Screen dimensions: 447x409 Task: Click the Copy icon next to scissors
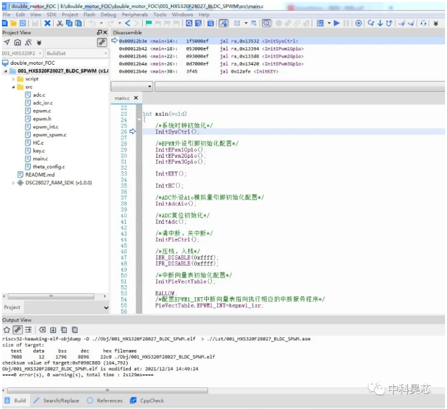69,24
